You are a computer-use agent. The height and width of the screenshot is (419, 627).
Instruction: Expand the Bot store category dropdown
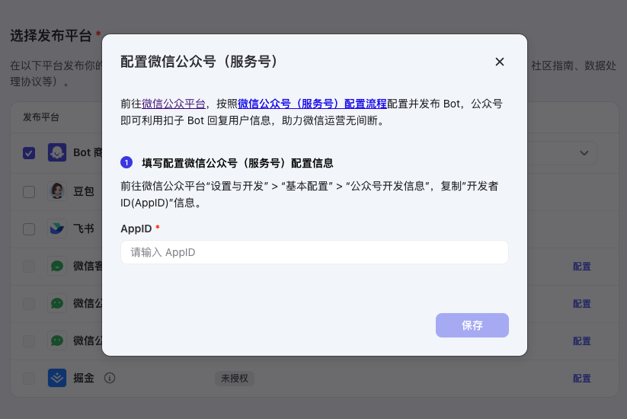584,152
